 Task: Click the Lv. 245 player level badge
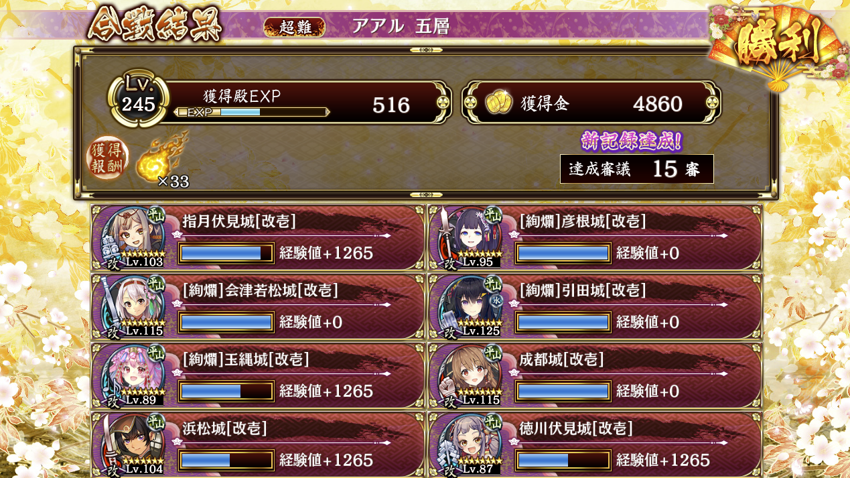[139, 99]
